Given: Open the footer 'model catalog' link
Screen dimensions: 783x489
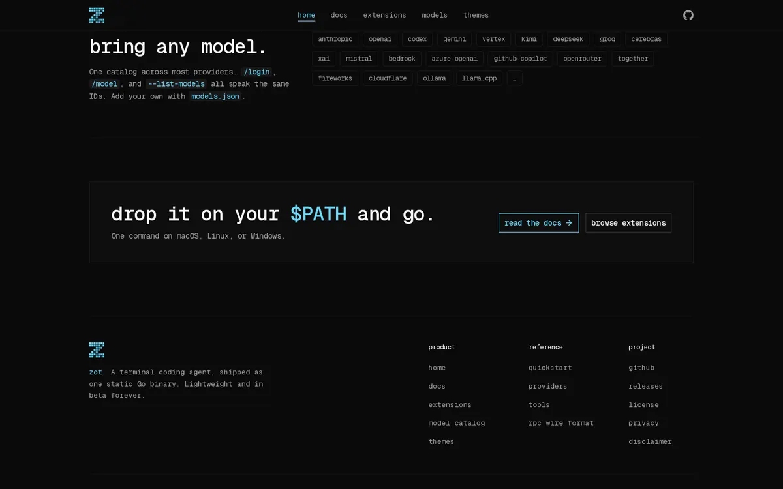Looking at the screenshot, I should point(457,423).
